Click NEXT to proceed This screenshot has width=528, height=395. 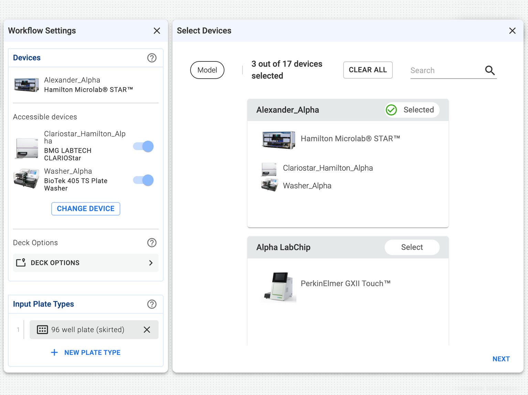[x=501, y=359]
